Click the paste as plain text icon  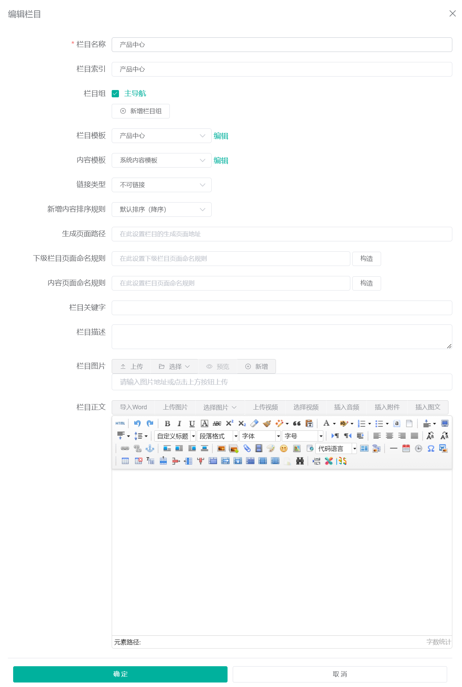[309, 423]
